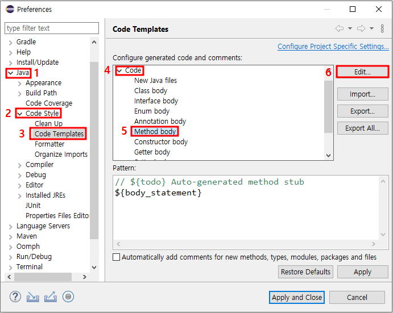The height and width of the screenshot is (313, 393).
Task: Click in the Pattern text area
Action: coord(246,207)
